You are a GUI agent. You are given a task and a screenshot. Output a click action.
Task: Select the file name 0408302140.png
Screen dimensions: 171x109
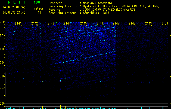14,7
